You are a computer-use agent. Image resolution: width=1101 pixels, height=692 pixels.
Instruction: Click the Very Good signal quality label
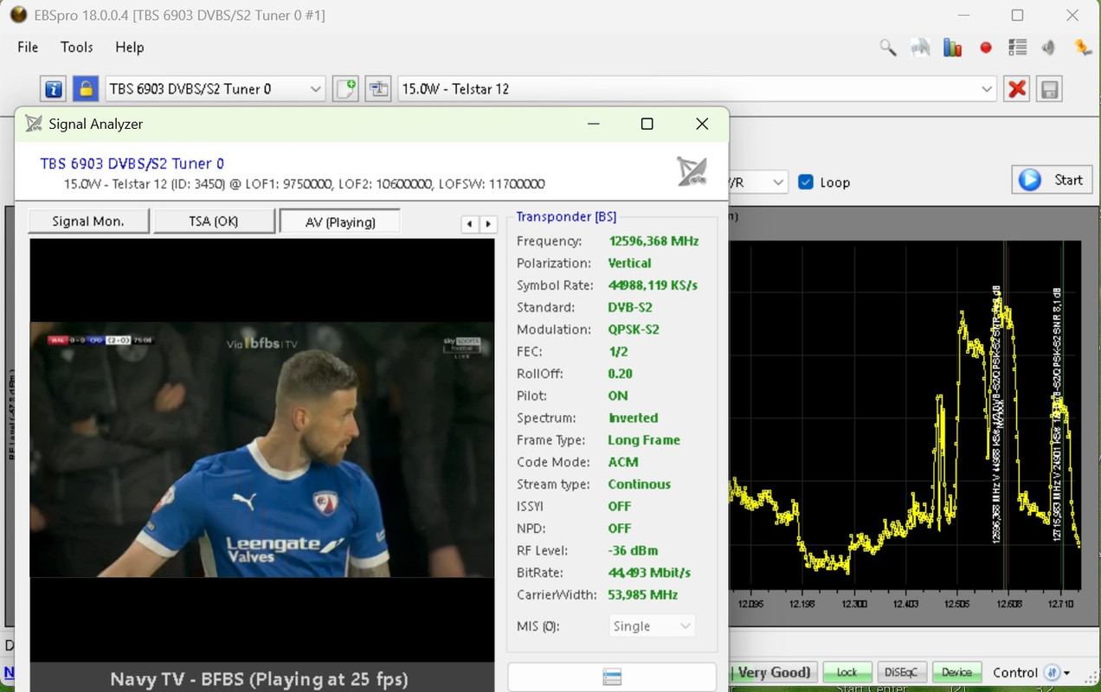click(776, 672)
